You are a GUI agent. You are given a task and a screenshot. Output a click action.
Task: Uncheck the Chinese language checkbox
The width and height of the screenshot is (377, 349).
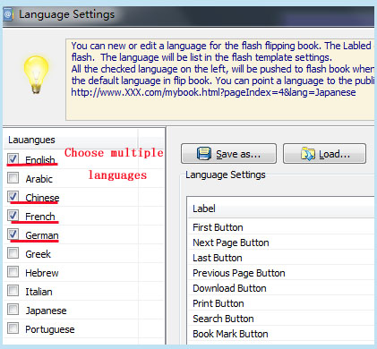tap(13, 197)
